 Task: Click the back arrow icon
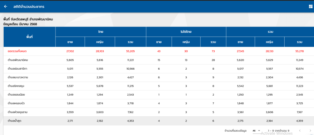point(6,7)
